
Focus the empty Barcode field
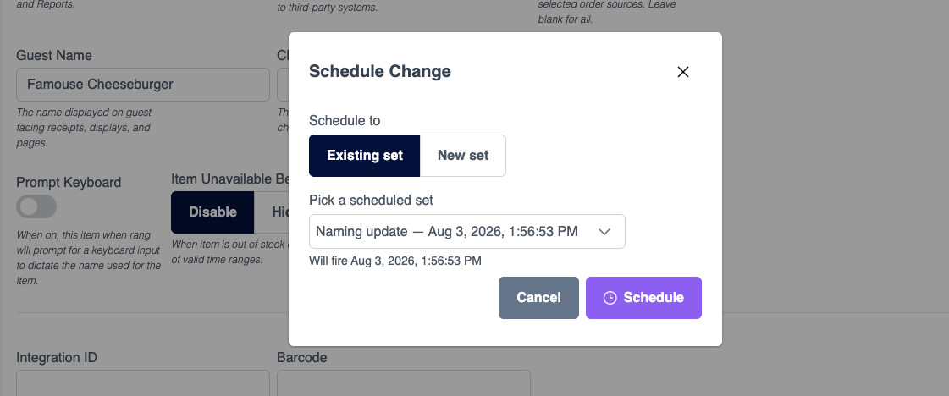tap(404, 383)
